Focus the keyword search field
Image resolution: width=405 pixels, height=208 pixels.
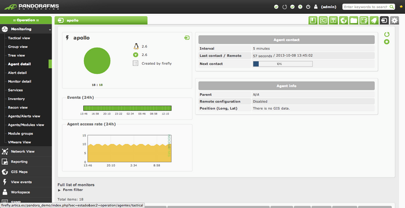point(365,7)
